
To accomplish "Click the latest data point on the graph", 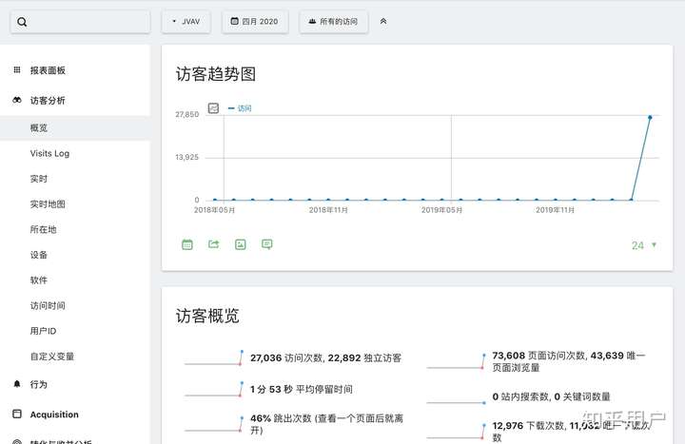I will [650, 117].
